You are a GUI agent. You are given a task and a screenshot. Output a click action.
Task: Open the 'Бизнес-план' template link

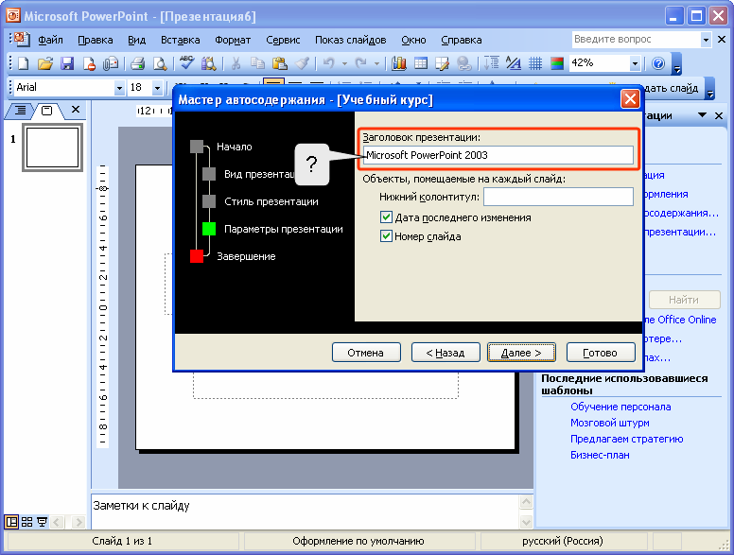(600, 455)
